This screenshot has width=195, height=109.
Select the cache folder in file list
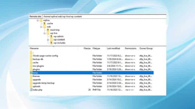tap(91, 62)
